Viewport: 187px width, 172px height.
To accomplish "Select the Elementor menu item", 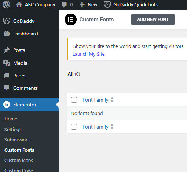I will (29, 105).
